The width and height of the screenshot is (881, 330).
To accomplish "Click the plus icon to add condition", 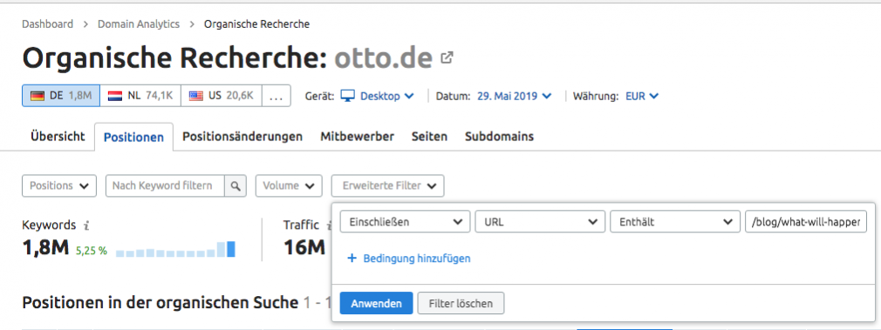I will (x=352, y=259).
